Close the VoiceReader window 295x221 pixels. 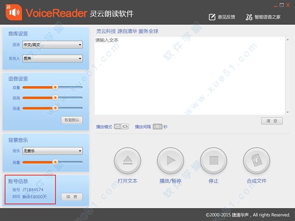click(288, 5)
